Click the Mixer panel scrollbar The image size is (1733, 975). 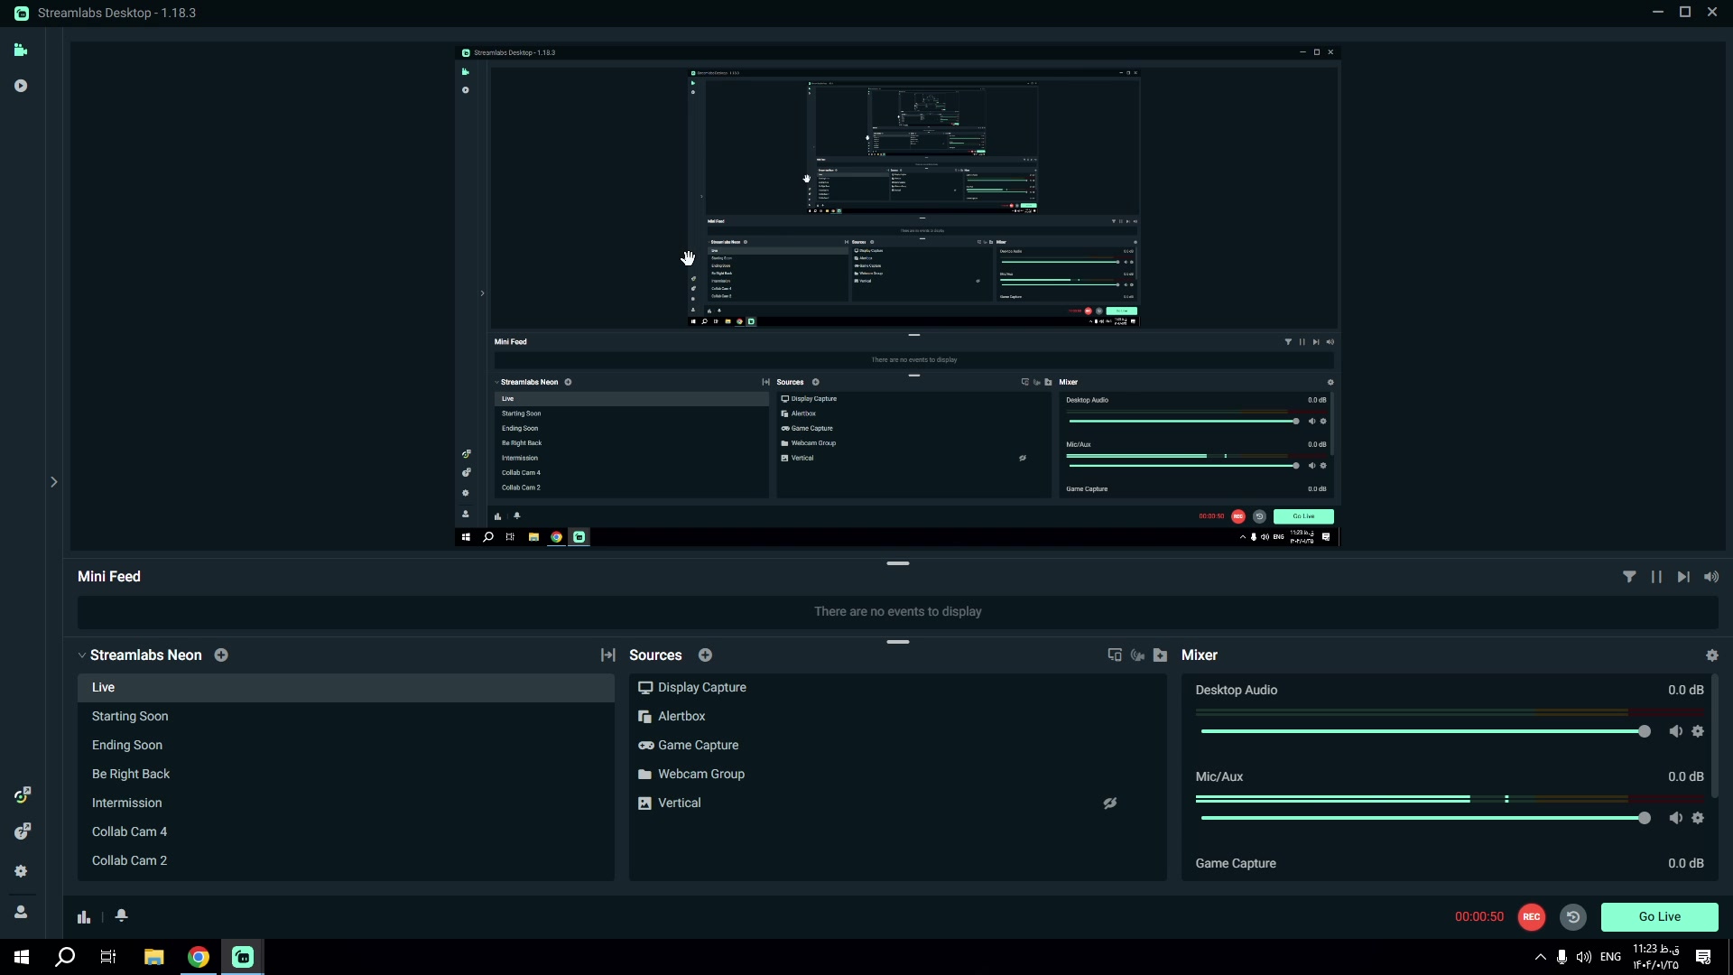tap(1713, 737)
